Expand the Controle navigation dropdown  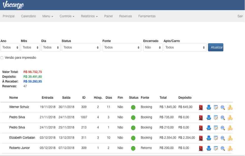click(67, 16)
